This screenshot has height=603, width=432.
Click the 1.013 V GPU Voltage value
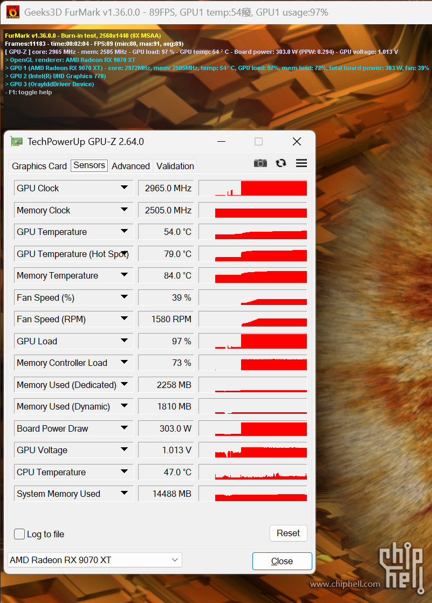click(x=166, y=450)
